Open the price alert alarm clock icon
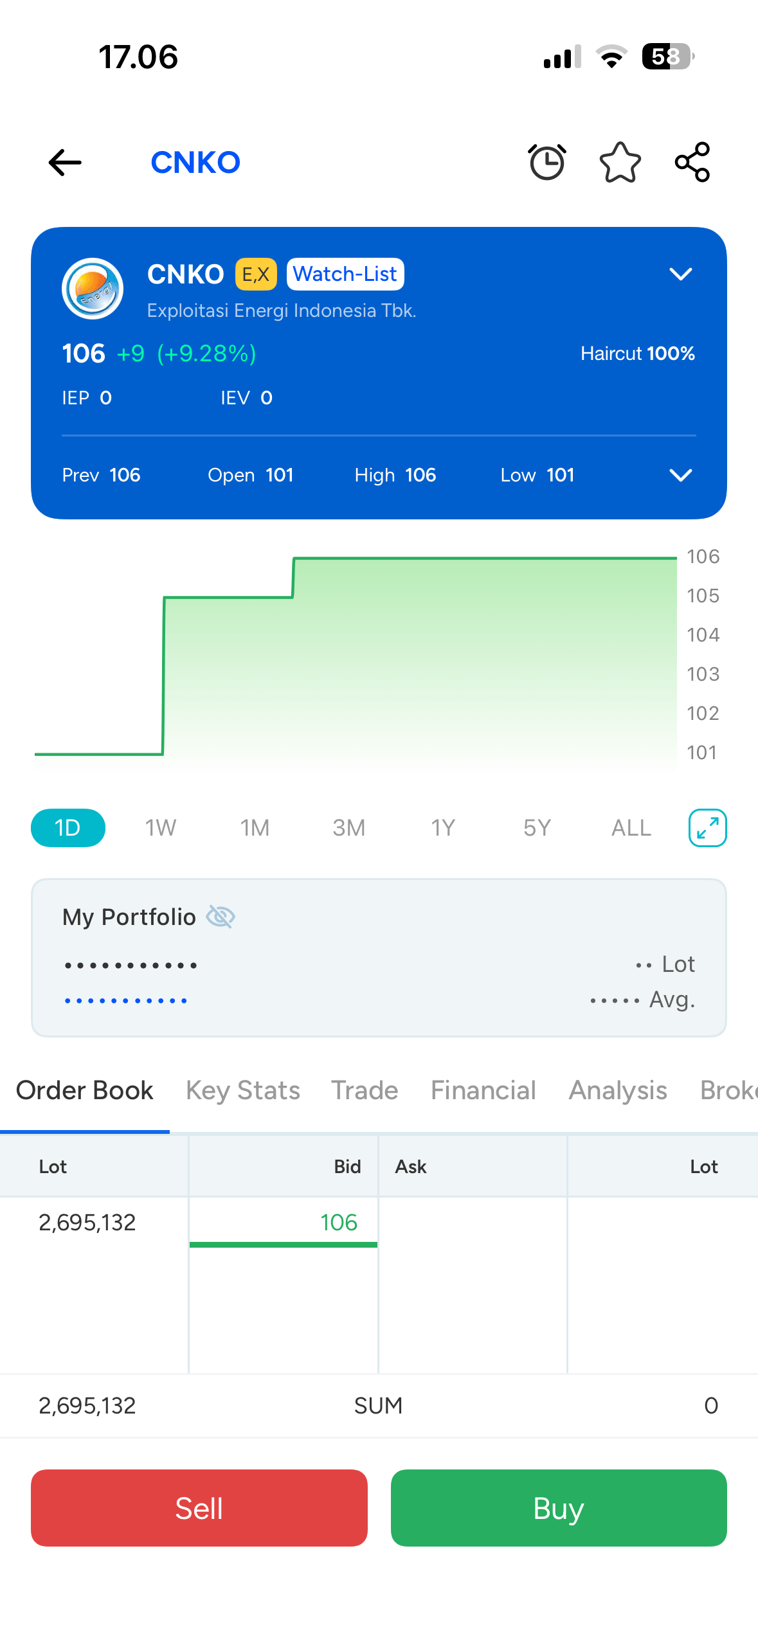This screenshot has width=758, height=1643. click(x=547, y=163)
